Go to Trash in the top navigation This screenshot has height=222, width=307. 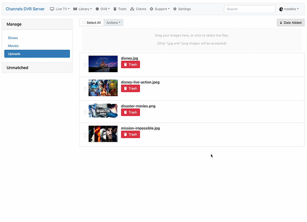[120, 9]
